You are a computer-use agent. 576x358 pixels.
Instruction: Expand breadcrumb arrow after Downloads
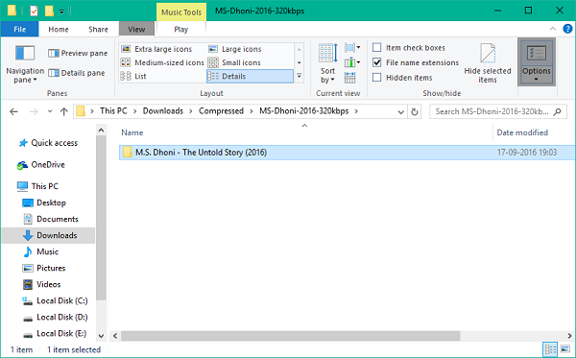191,111
